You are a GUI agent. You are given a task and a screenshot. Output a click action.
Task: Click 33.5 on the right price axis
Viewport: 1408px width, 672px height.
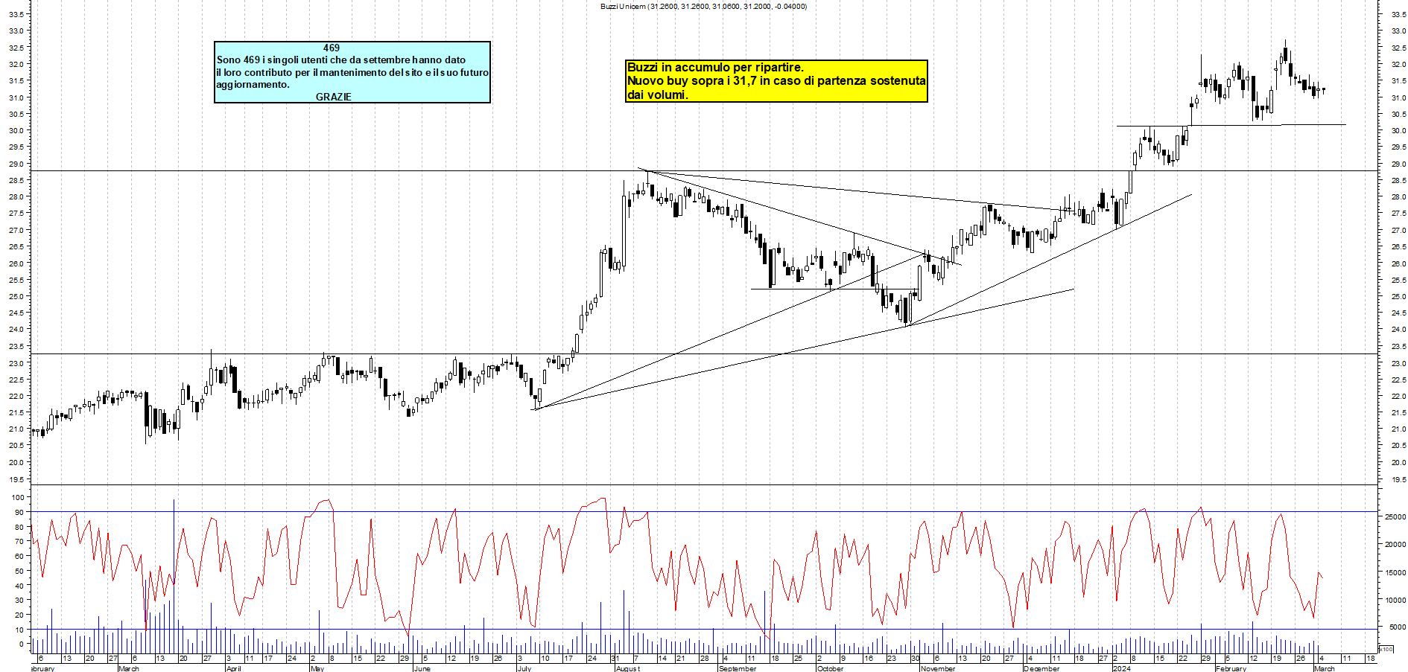[x=1398, y=14]
